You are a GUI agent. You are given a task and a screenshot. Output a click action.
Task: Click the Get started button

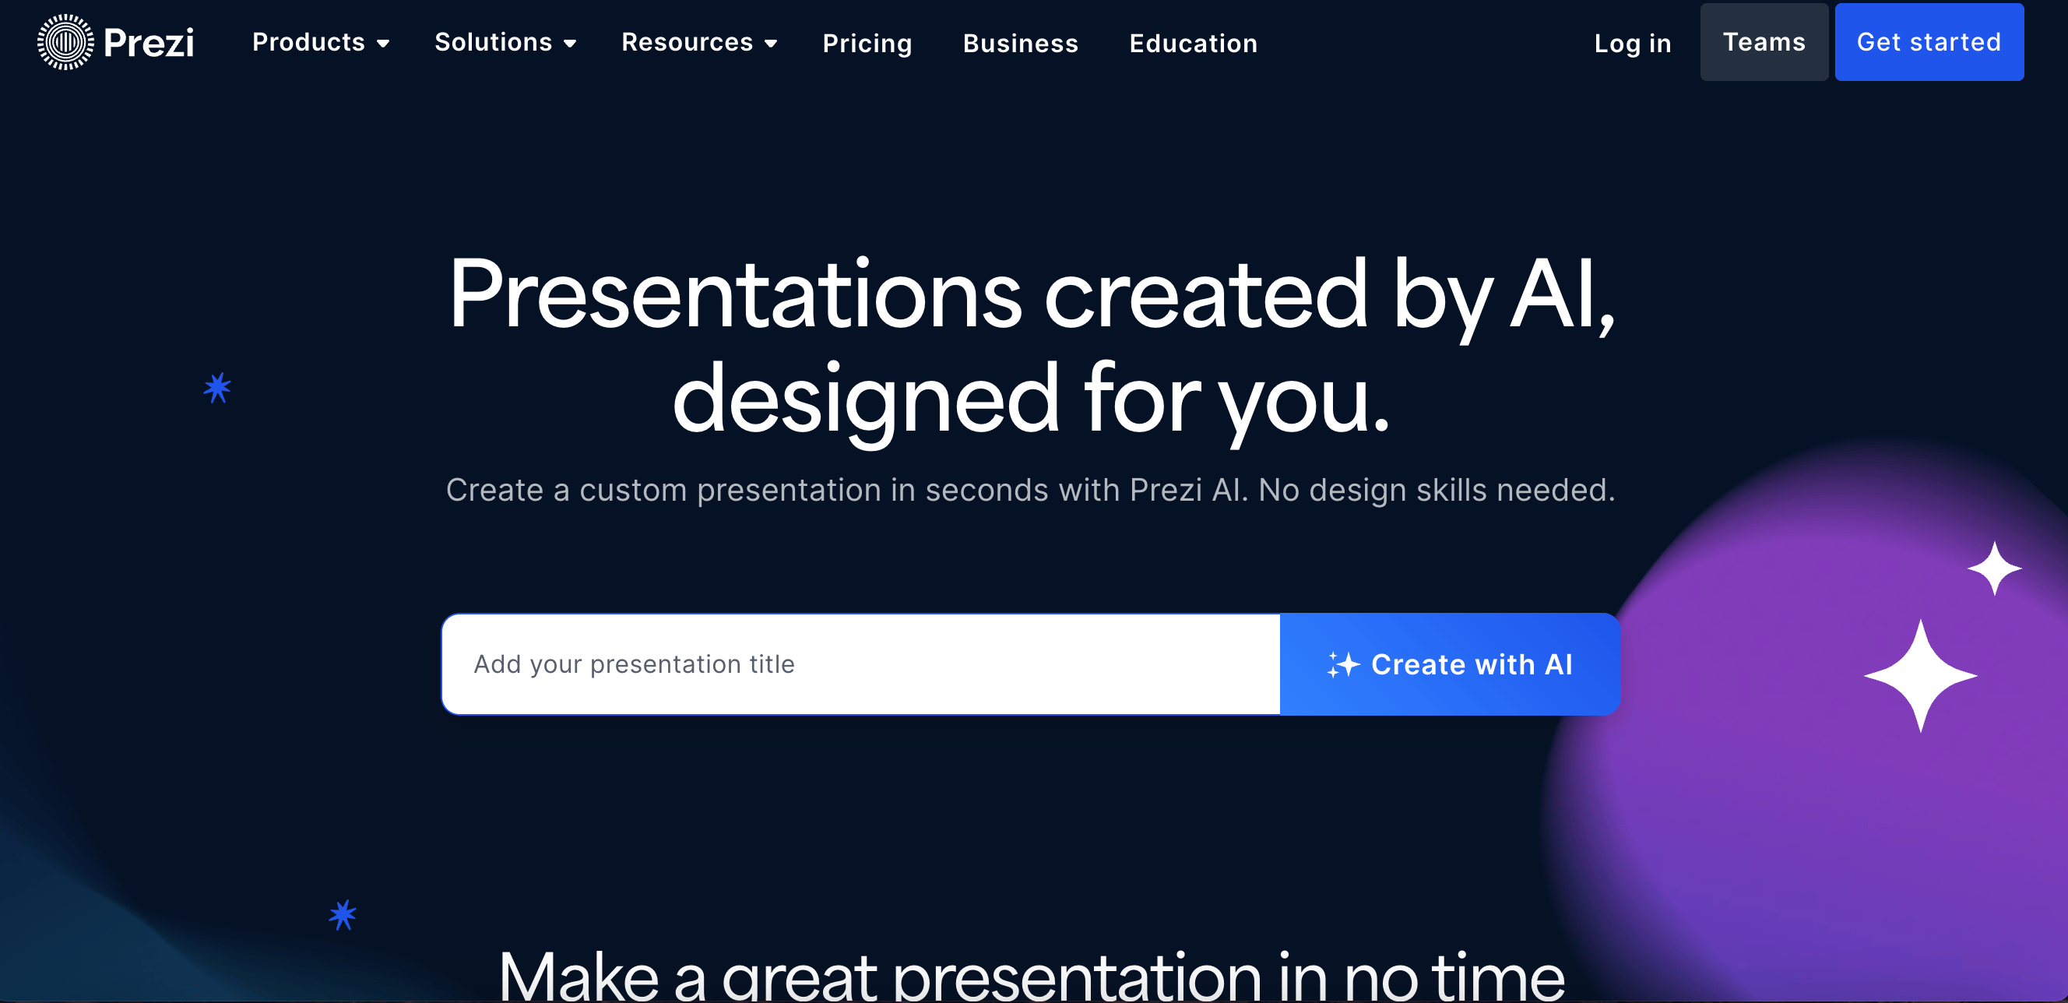point(1929,42)
